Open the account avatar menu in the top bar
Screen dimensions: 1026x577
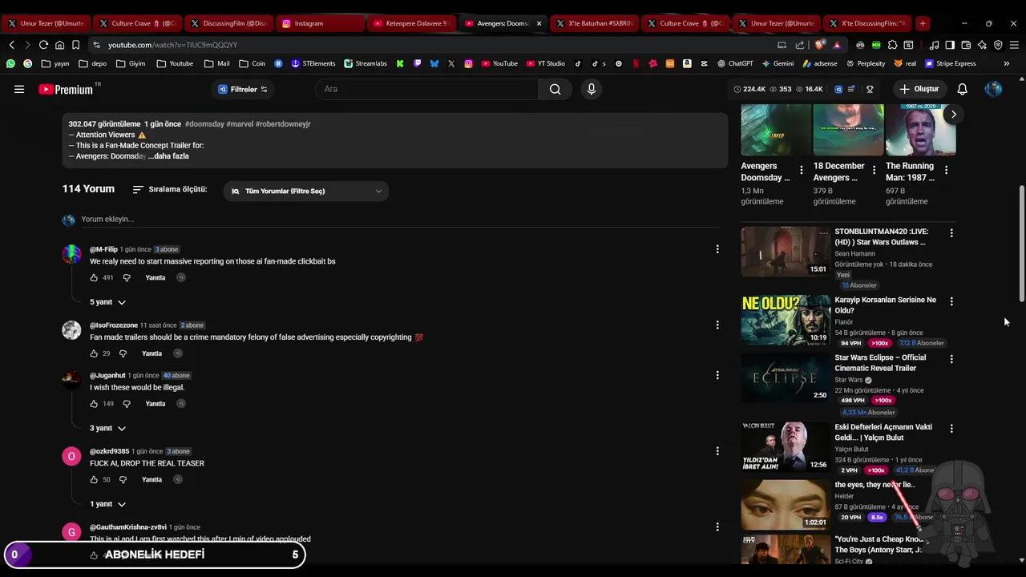point(993,89)
